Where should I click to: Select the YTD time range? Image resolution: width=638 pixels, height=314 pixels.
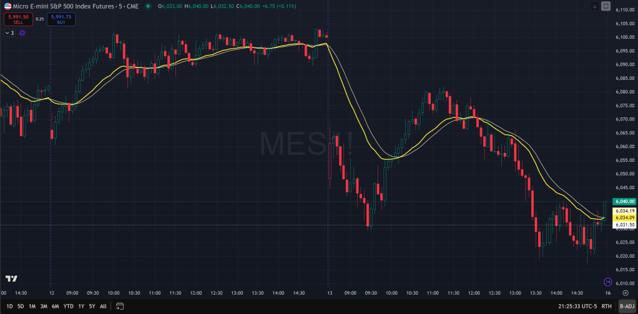(69, 306)
